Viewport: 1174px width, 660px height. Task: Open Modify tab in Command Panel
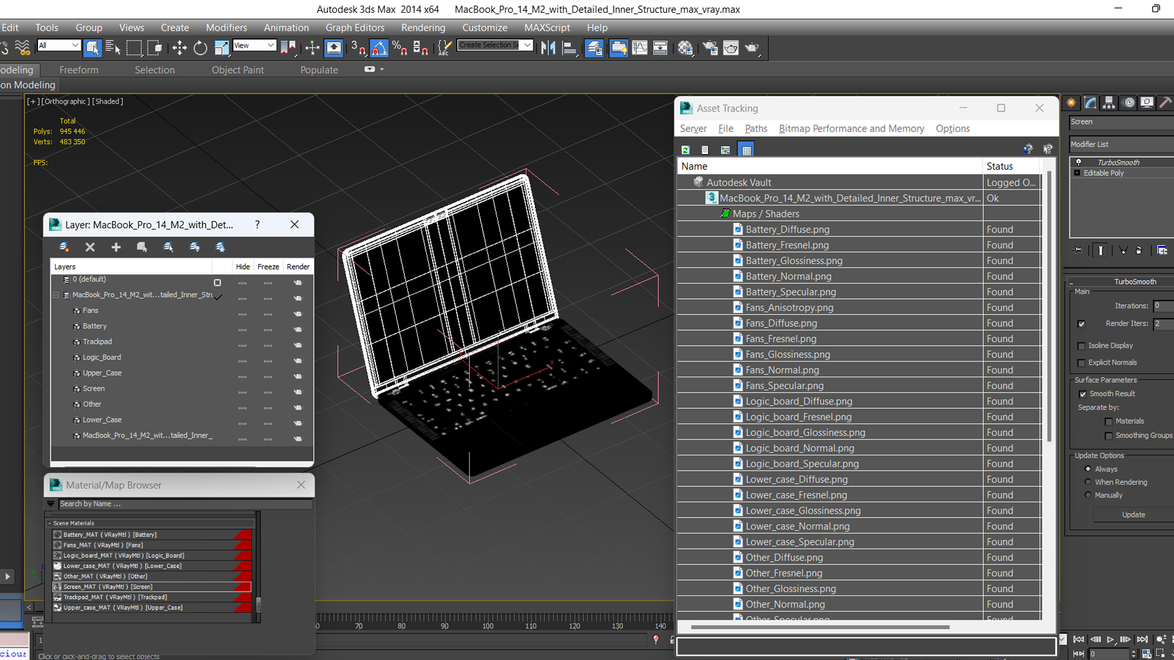click(1090, 103)
